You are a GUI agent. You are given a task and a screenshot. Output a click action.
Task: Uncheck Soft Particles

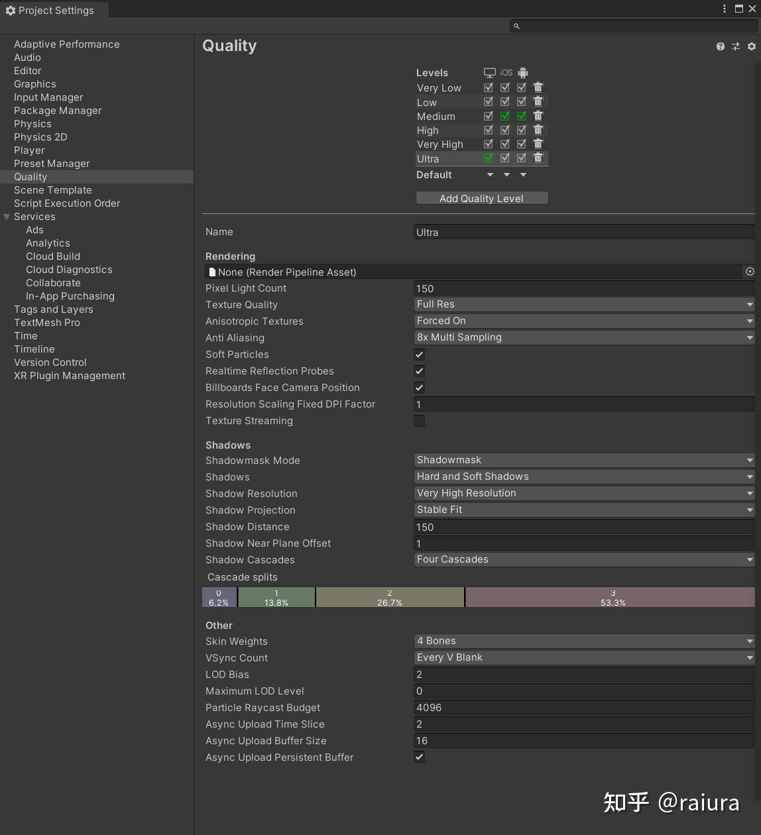[x=419, y=355]
